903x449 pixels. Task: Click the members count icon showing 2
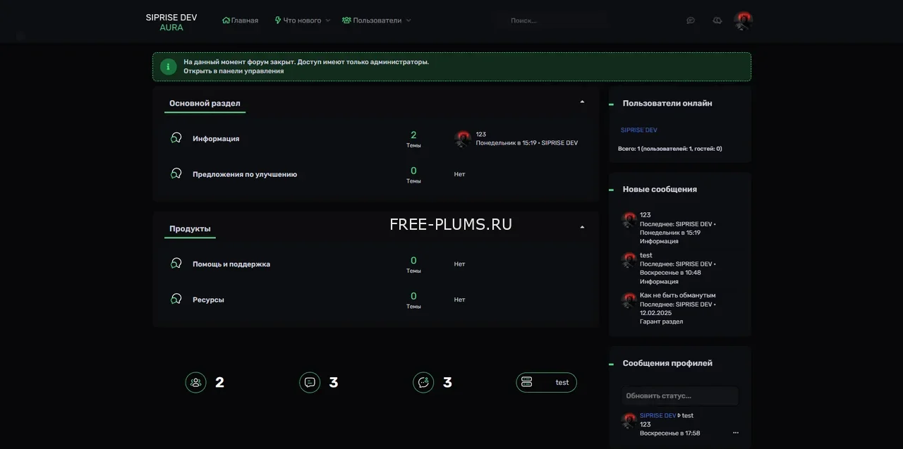[x=195, y=382]
